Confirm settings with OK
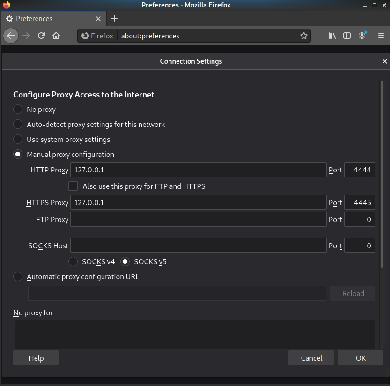The width and height of the screenshot is (390, 386). 360,358
